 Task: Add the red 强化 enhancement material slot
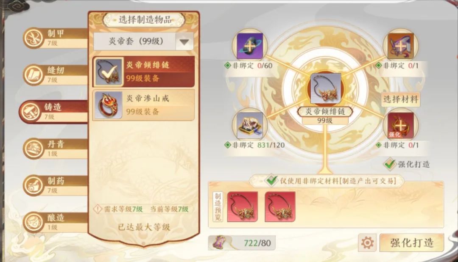coord(400,125)
